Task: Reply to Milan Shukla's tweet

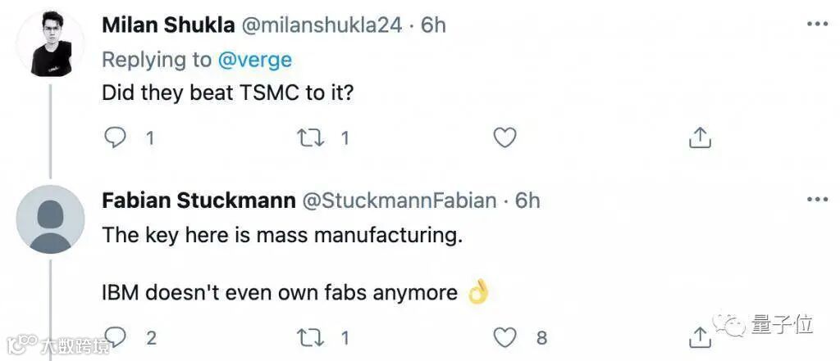Action: [116, 138]
